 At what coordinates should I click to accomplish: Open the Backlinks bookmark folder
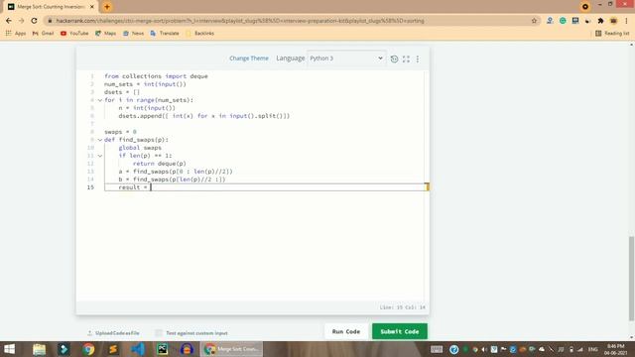(199, 33)
